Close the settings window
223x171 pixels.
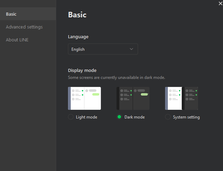click(x=221, y=3)
